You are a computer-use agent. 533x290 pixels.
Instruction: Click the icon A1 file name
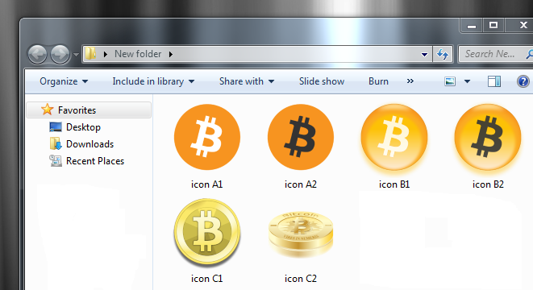click(x=206, y=184)
